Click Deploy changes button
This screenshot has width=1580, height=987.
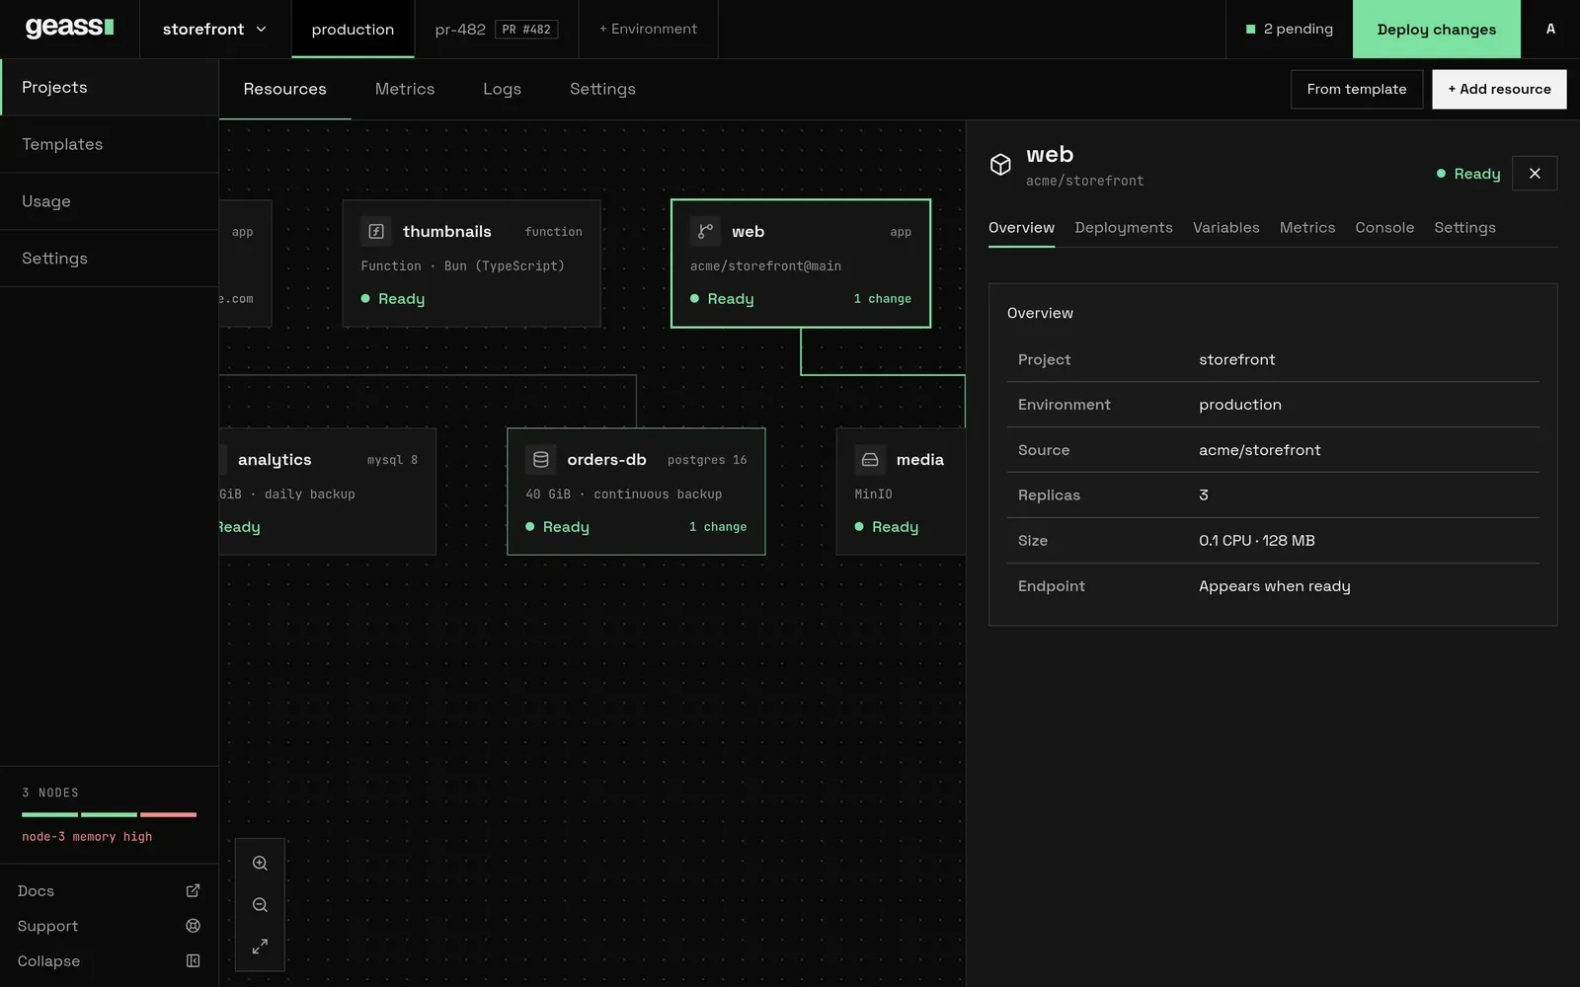[x=1436, y=29]
